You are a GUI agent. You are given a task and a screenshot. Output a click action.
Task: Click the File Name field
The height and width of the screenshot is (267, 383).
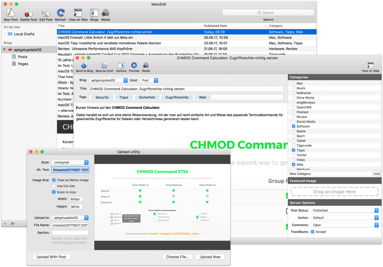(70, 225)
